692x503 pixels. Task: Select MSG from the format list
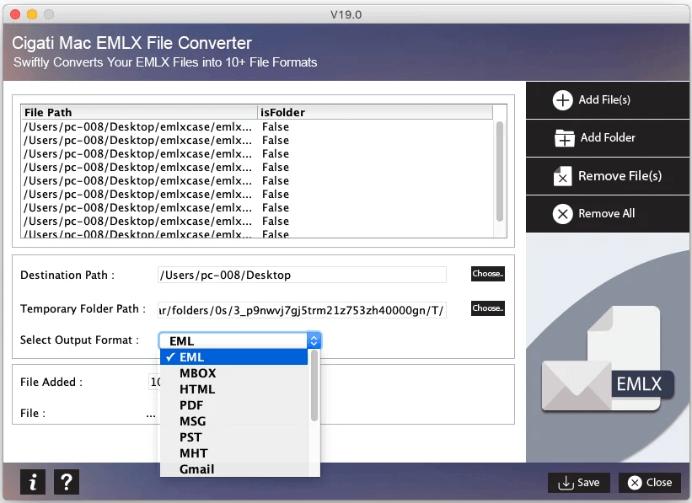click(234, 421)
